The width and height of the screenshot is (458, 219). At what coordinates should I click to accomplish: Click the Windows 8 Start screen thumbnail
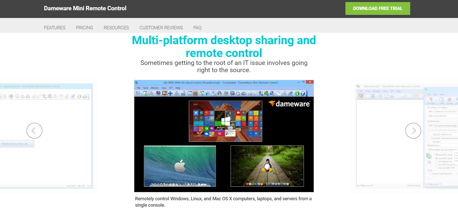[225, 121]
